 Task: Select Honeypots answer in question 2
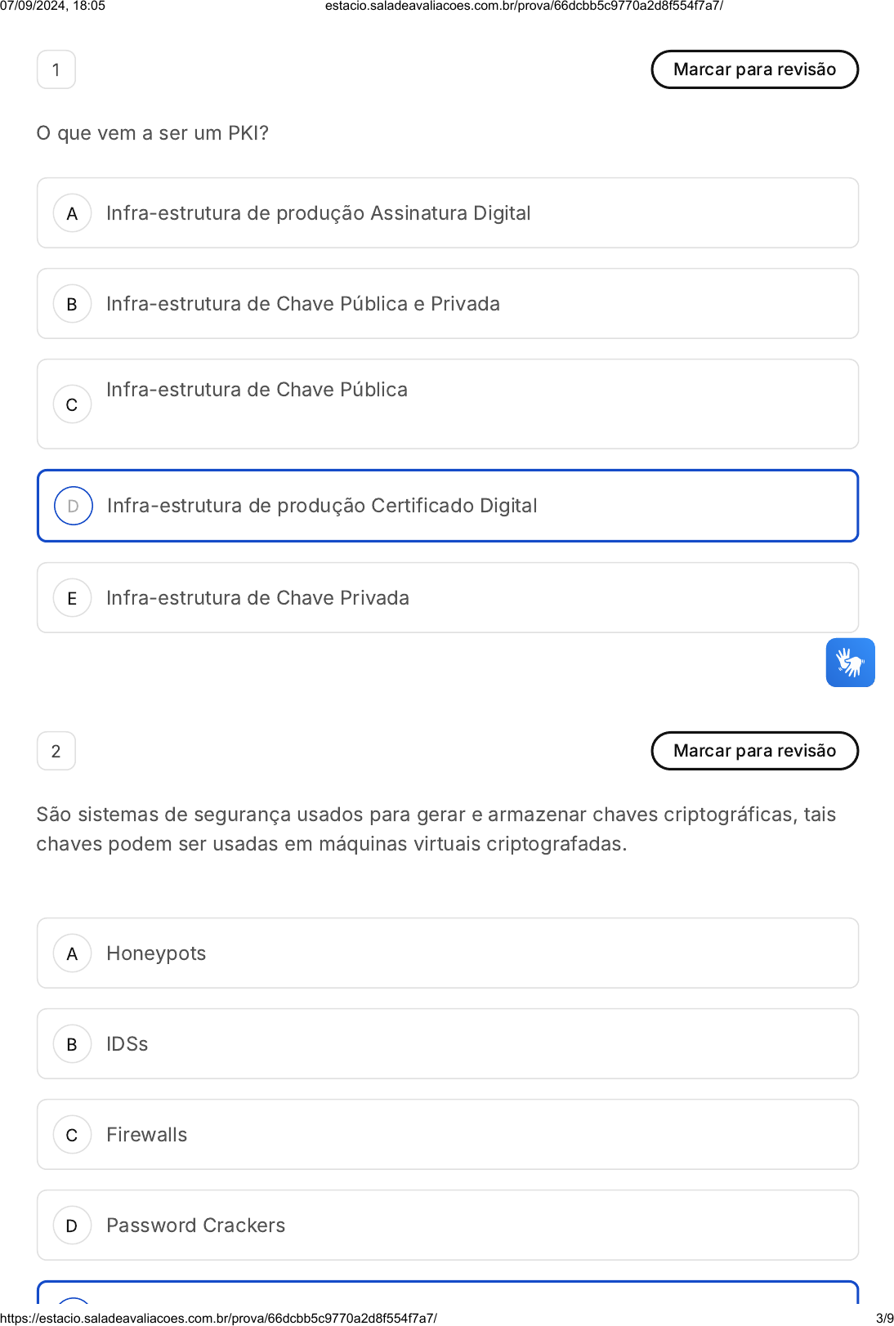[156, 953]
